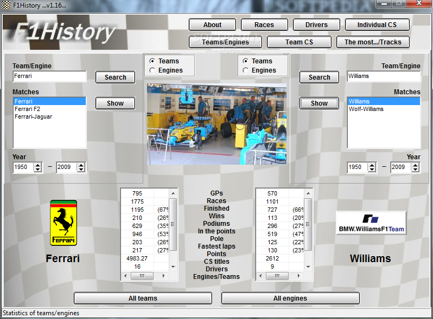Select Ferrari-Jaguar in the matches list
The width and height of the screenshot is (433, 319).
click(50, 116)
